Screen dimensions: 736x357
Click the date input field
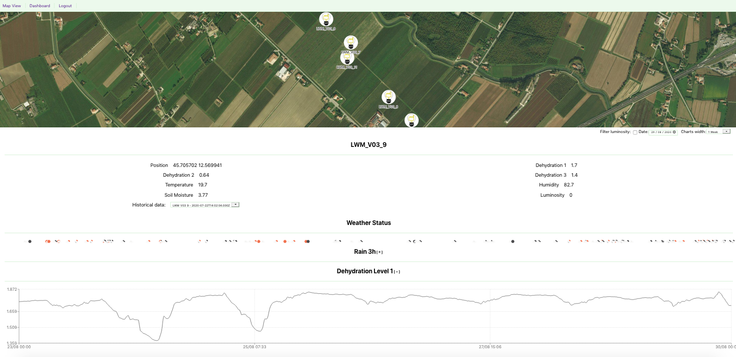point(661,132)
